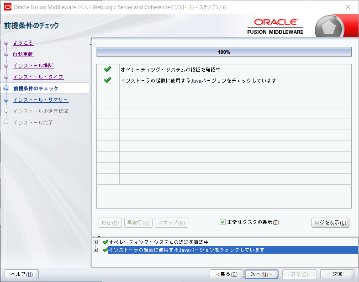This screenshot has width=359, height=282.
Task: Click green checkmark for オペレーティング・システム table row
Action: click(107, 69)
